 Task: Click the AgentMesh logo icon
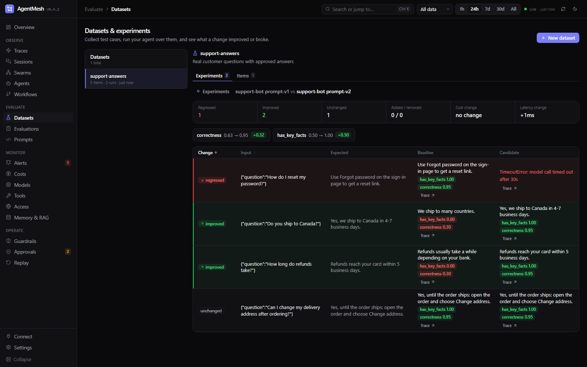click(x=10, y=9)
